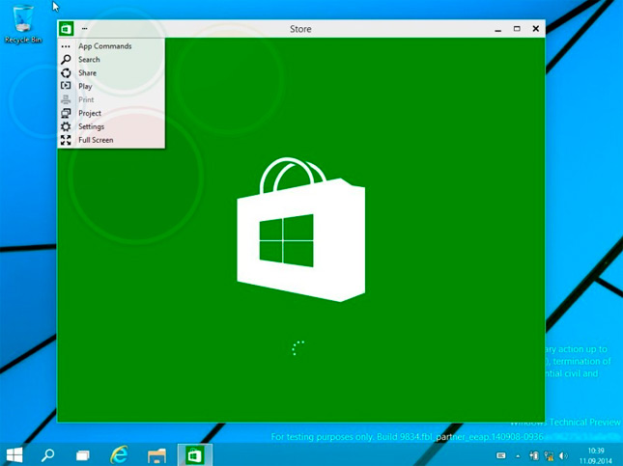Image resolution: width=623 pixels, height=466 pixels.
Task: Close the Store window
Action: (x=536, y=29)
